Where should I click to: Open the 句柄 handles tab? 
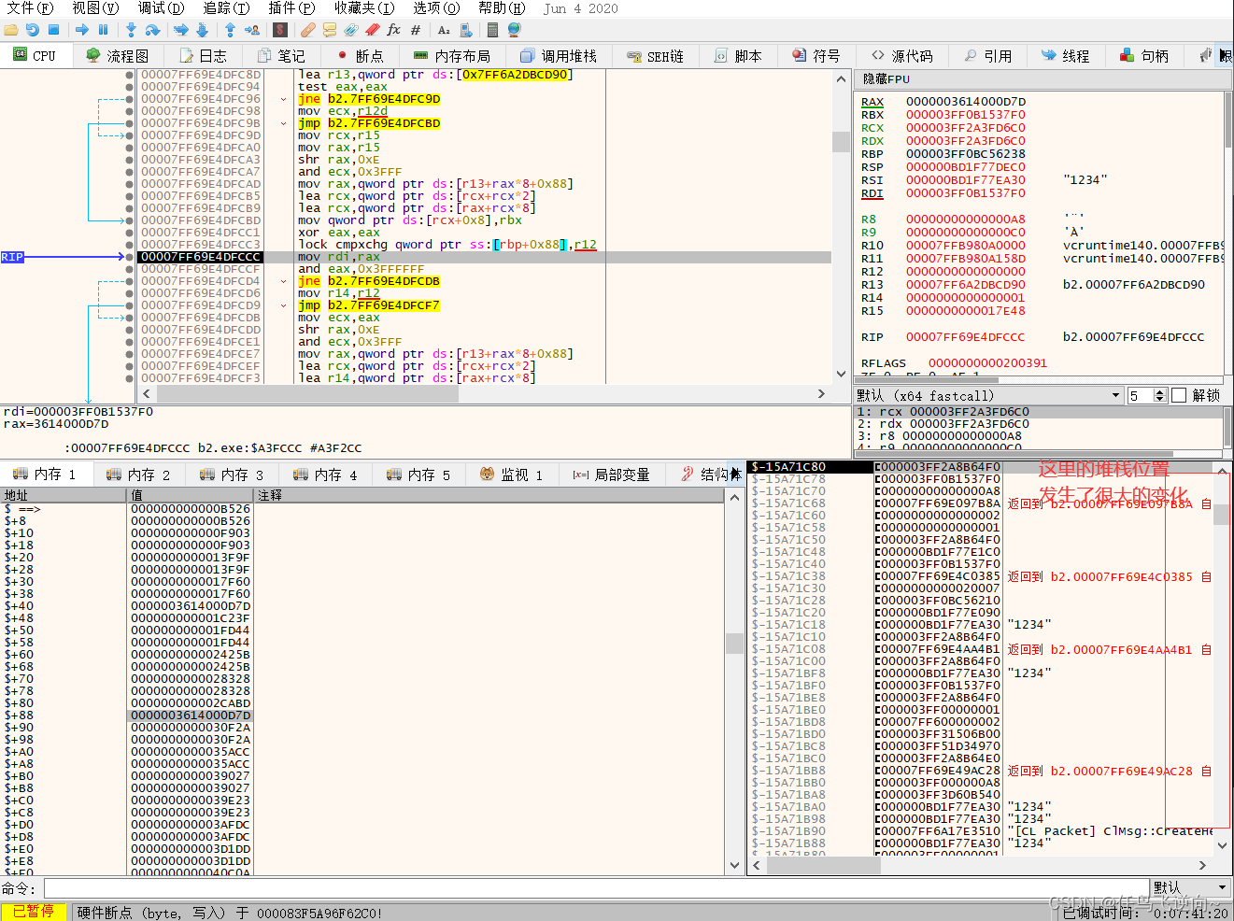(1144, 55)
